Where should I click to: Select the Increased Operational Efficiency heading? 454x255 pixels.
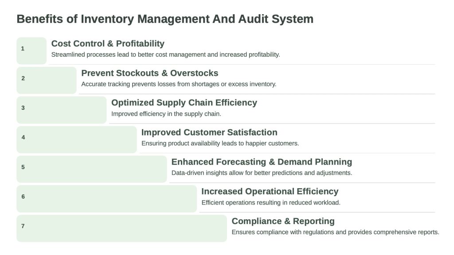coord(270,192)
